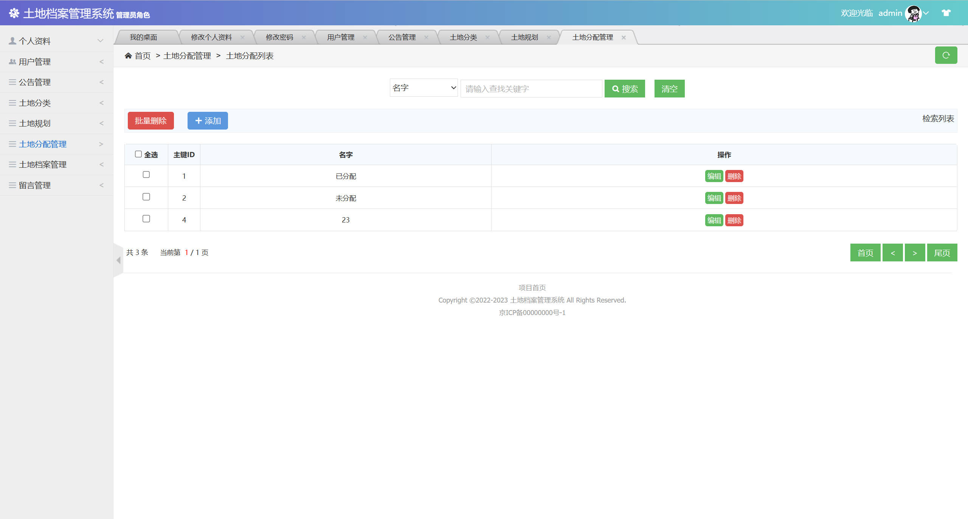The height and width of the screenshot is (519, 968).
Task: Click the 清空 button to clear search
Action: (x=669, y=88)
